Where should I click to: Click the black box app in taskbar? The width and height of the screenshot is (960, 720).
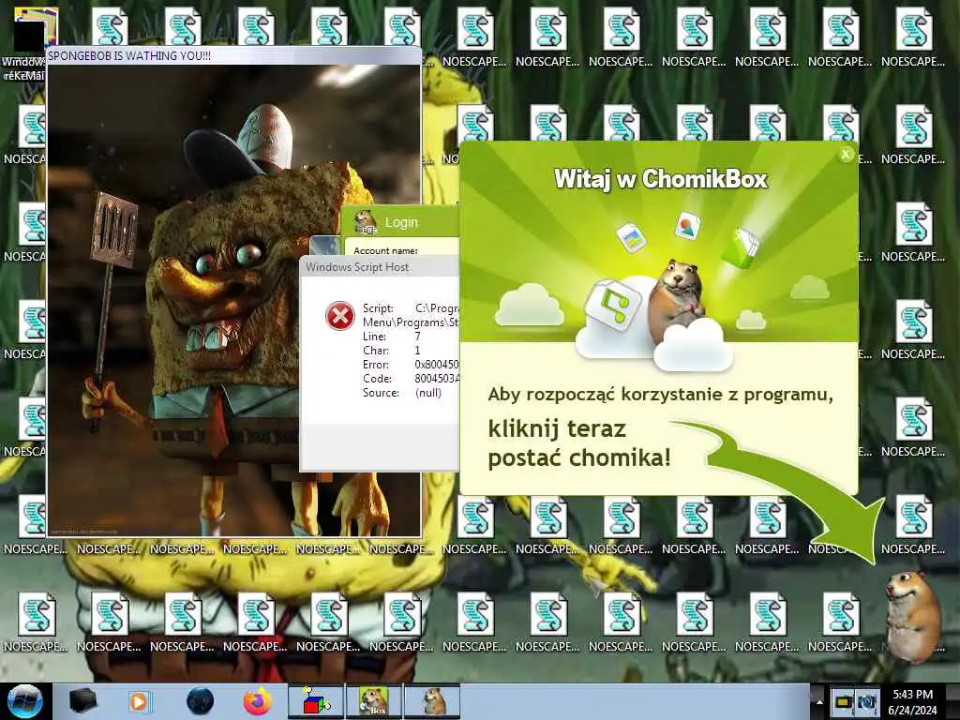82,701
